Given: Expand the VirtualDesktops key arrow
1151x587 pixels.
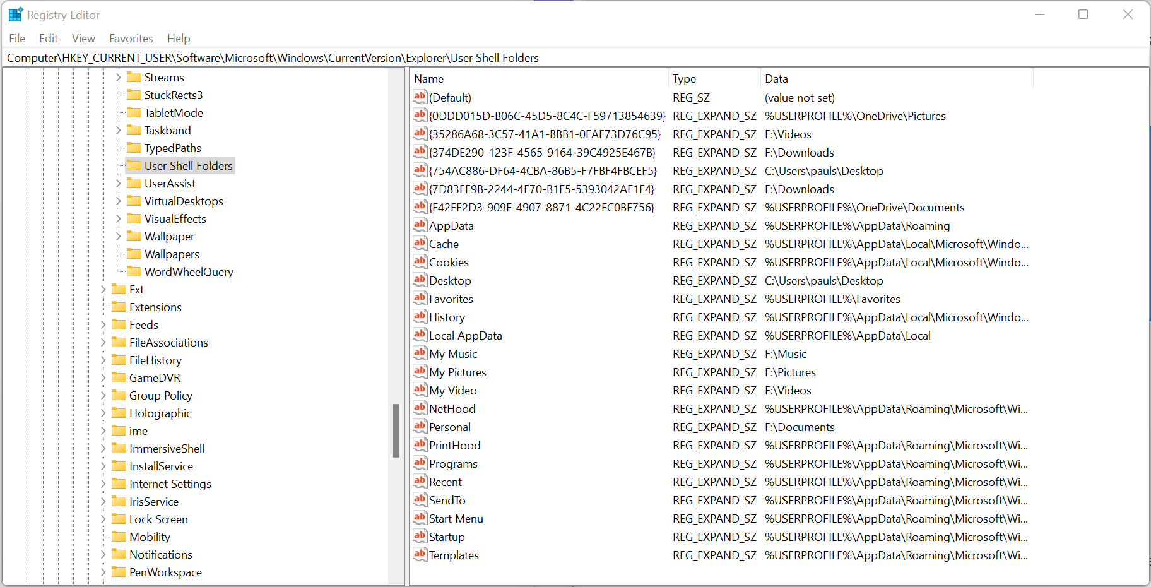Looking at the screenshot, I should (x=118, y=201).
